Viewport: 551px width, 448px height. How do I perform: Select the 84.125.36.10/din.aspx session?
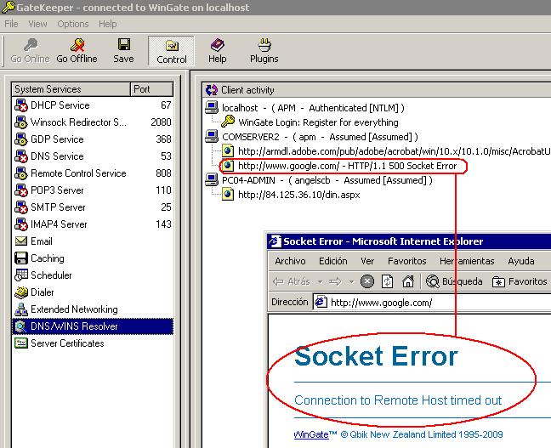[291, 195]
